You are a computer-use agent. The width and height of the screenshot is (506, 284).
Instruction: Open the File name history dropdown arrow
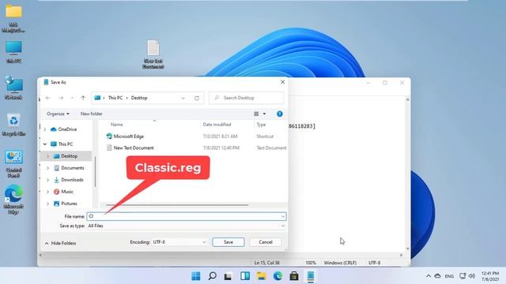(283, 216)
